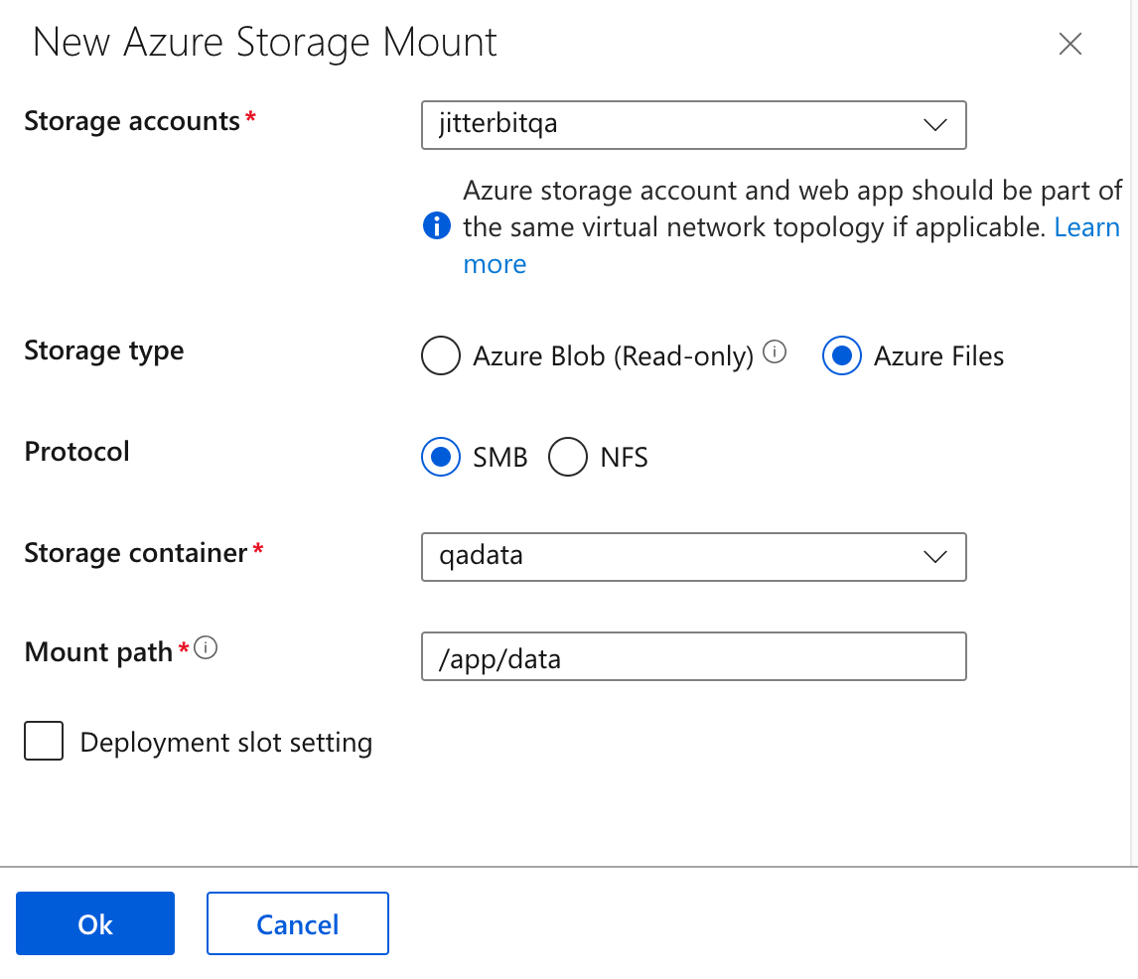The width and height of the screenshot is (1138, 979).
Task: Click the chevron arrow in Storage accounts box
Action: pos(934,125)
